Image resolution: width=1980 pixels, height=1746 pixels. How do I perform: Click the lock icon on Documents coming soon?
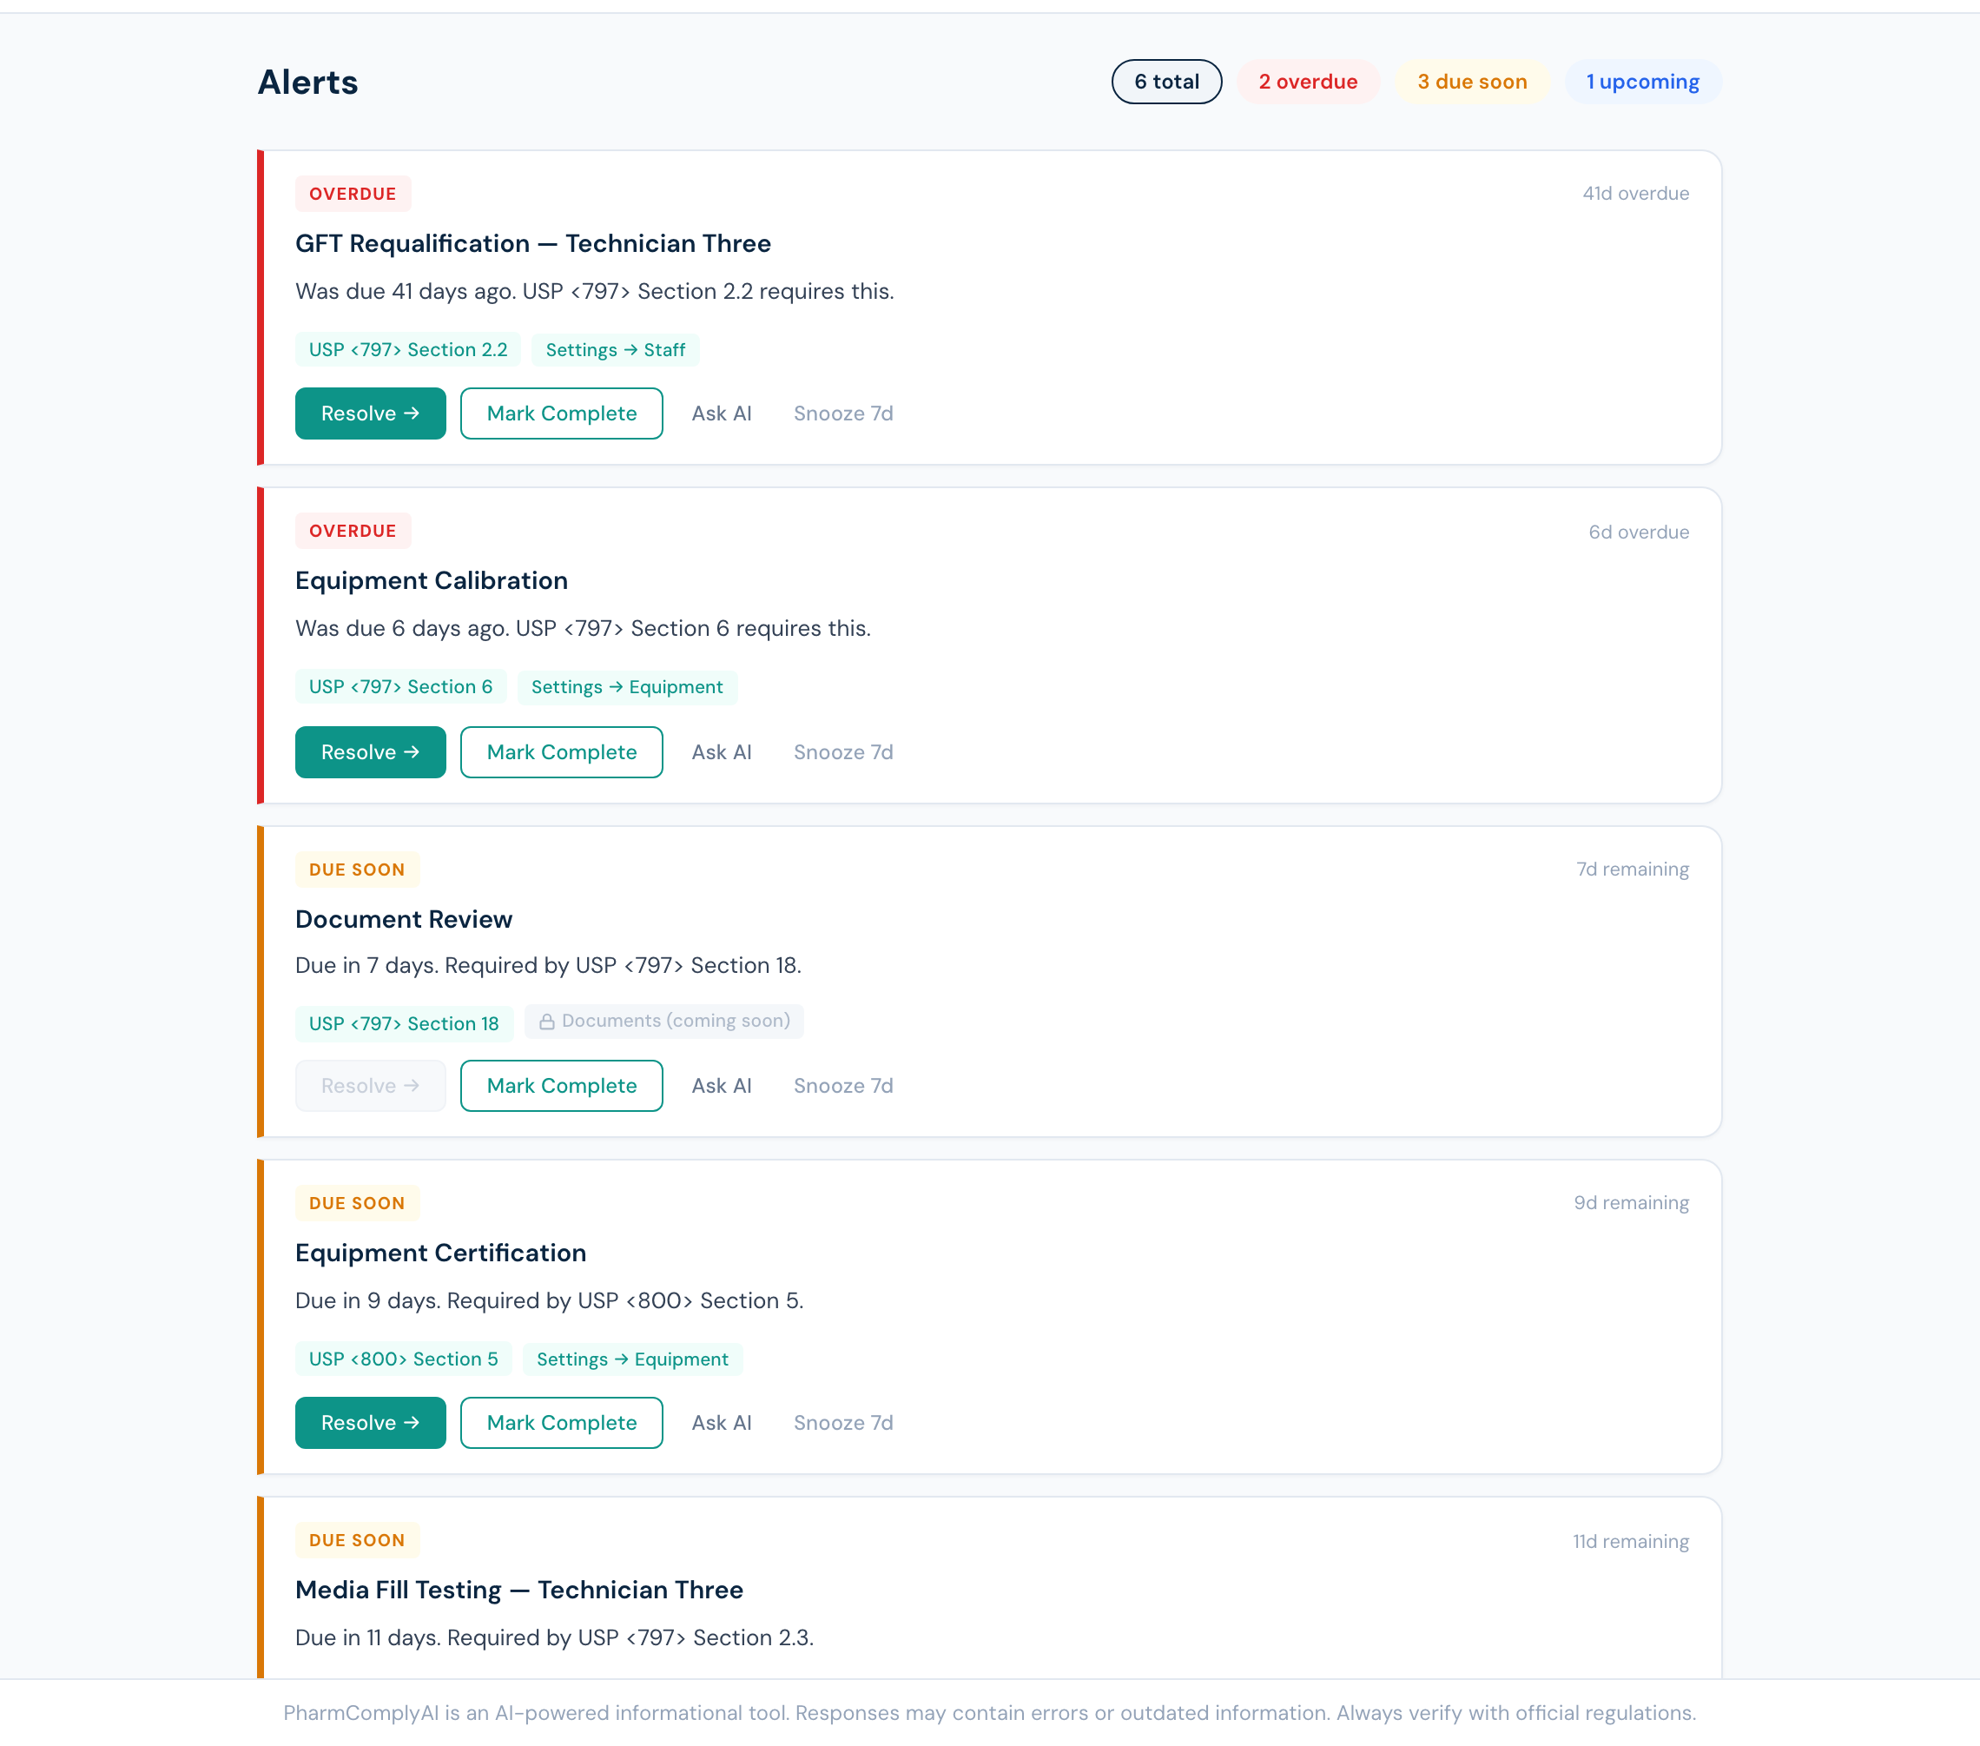[548, 1022]
